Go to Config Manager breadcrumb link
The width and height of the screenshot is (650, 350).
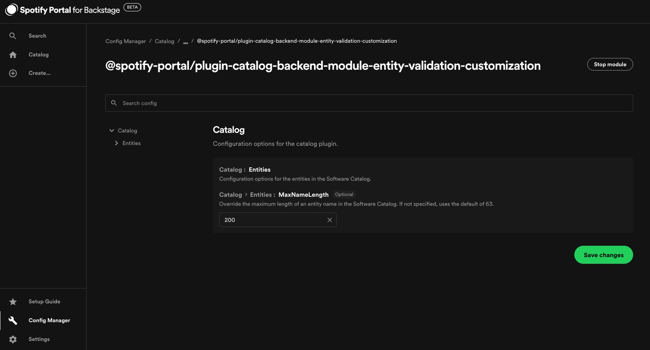[x=125, y=41]
